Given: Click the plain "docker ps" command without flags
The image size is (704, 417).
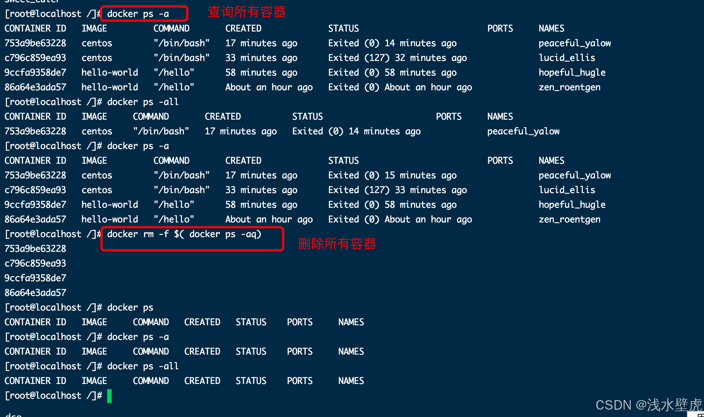Looking at the screenshot, I should (130, 308).
